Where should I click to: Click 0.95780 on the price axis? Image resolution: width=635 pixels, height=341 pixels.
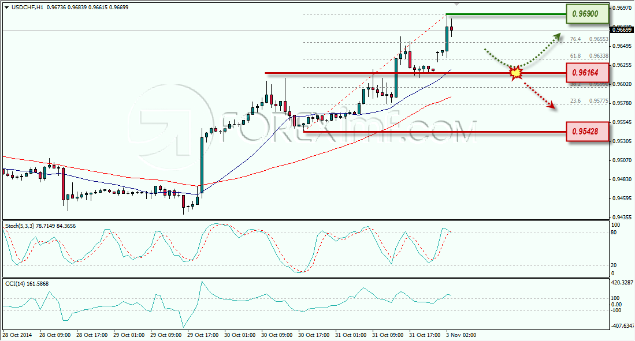click(622, 103)
